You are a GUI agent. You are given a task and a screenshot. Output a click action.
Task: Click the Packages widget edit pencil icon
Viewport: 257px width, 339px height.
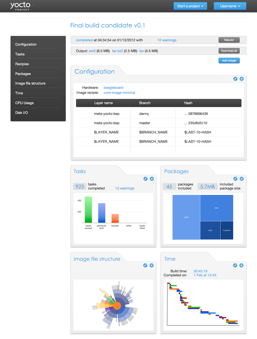235,179
